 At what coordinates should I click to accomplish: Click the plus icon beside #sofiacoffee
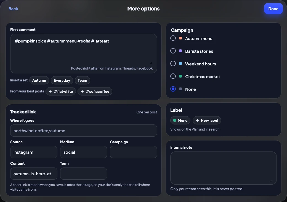pyautogui.click(x=82, y=91)
